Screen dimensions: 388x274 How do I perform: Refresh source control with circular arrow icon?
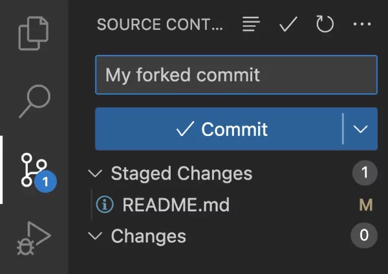pos(325,25)
